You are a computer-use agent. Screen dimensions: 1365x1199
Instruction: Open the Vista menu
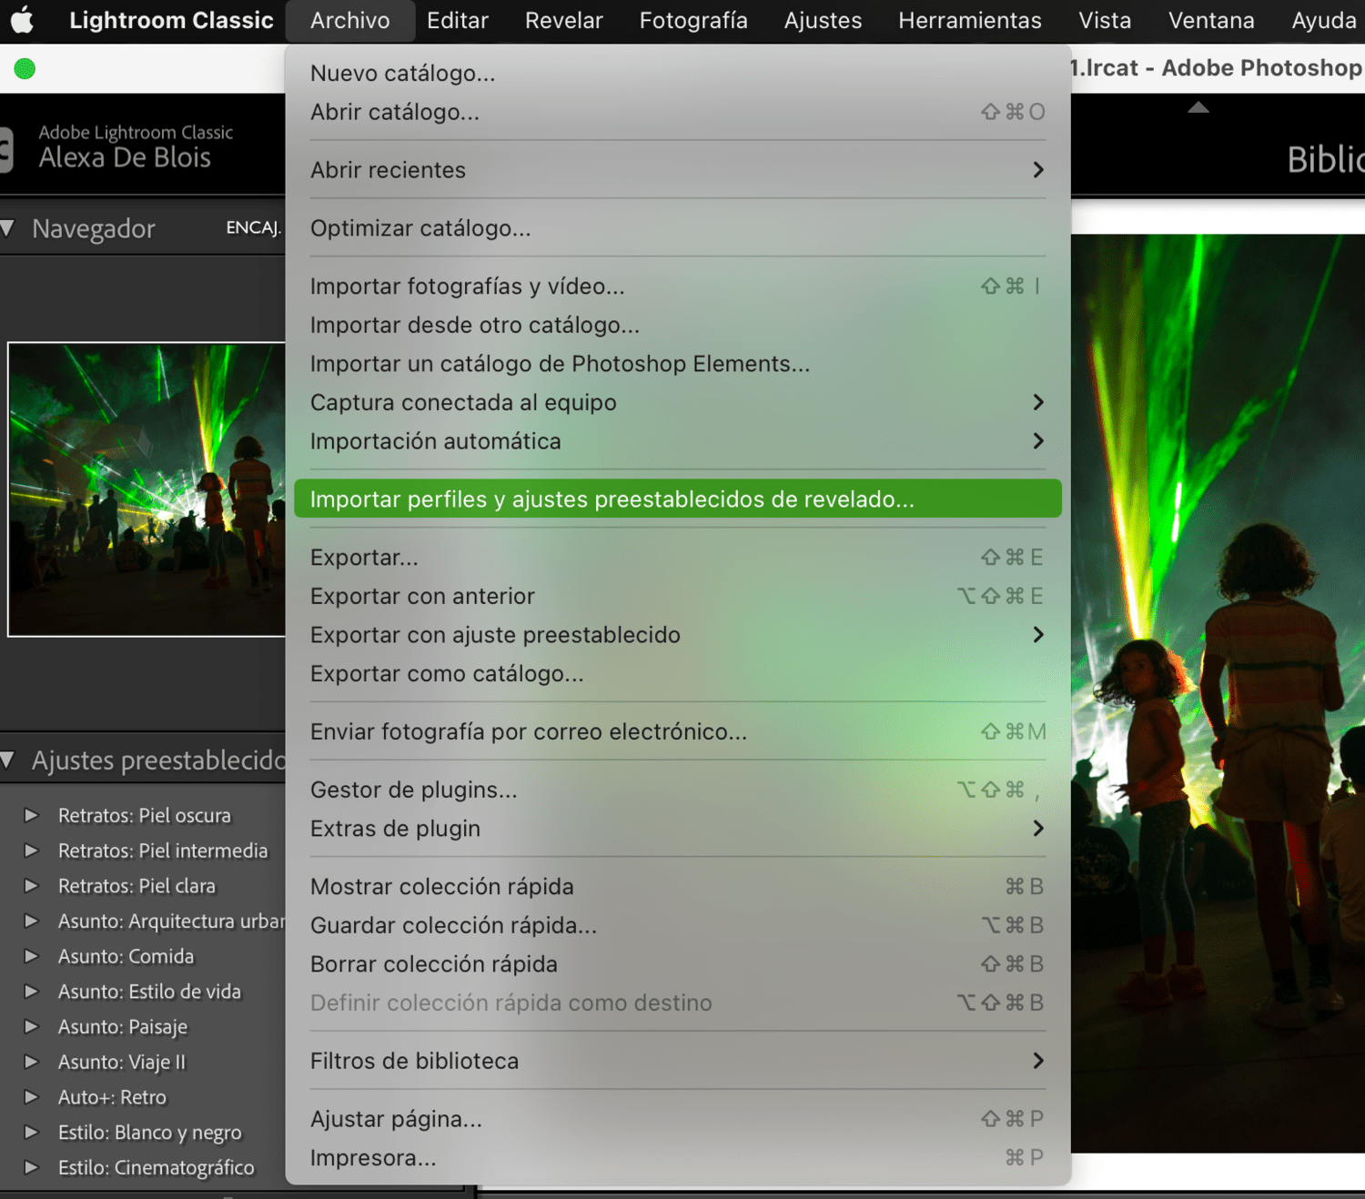[1105, 20]
